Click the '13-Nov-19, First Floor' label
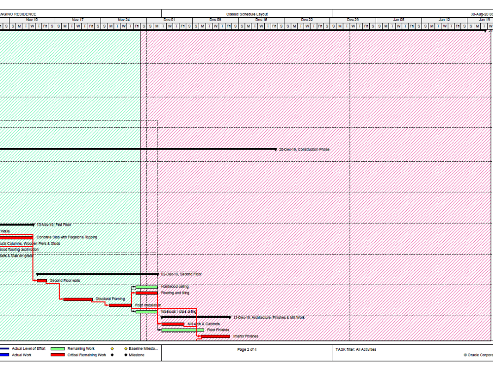 (x=54, y=225)
